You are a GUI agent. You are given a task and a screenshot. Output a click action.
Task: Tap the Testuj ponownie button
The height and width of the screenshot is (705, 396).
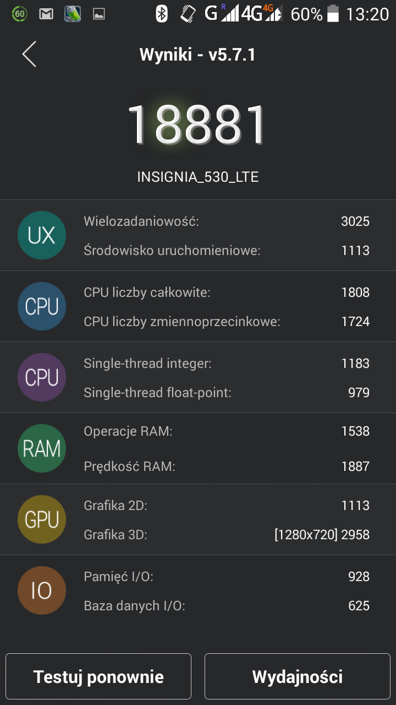pyautogui.click(x=98, y=676)
